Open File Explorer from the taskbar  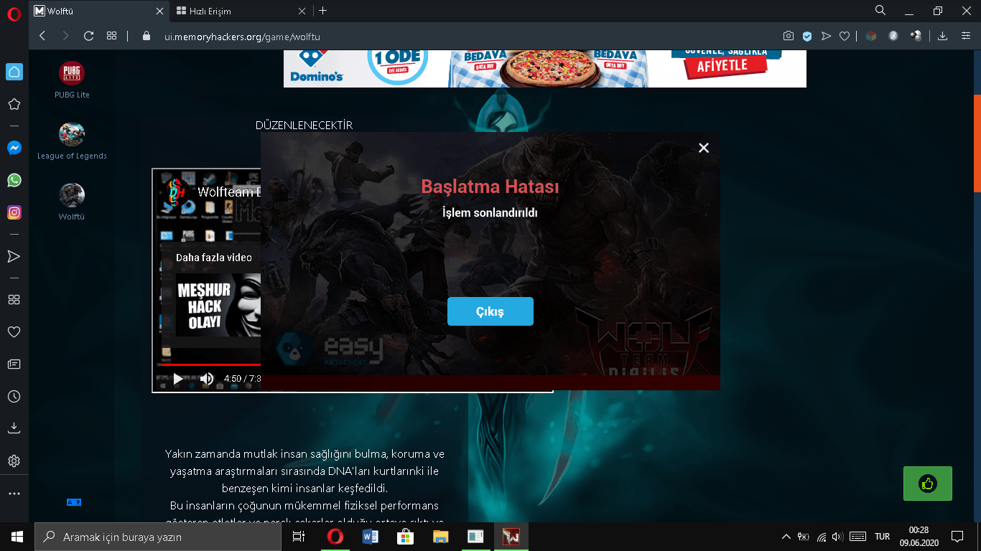pyautogui.click(x=440, y=537)
